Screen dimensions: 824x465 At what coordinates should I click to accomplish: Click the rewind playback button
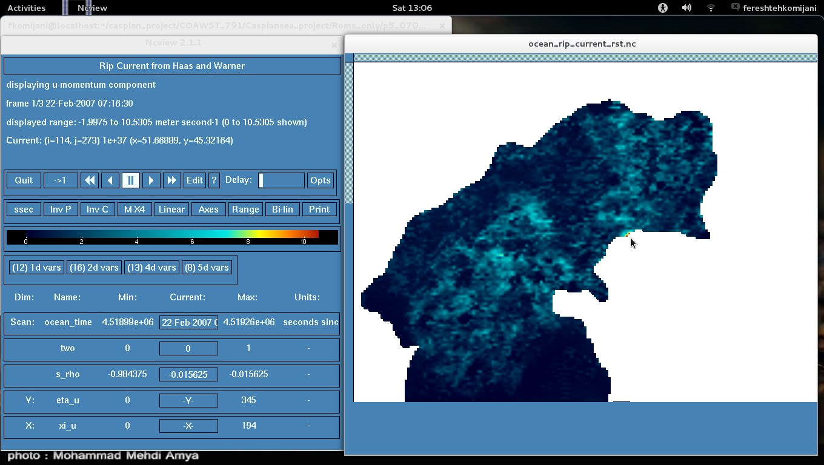[x=90, y=180]
